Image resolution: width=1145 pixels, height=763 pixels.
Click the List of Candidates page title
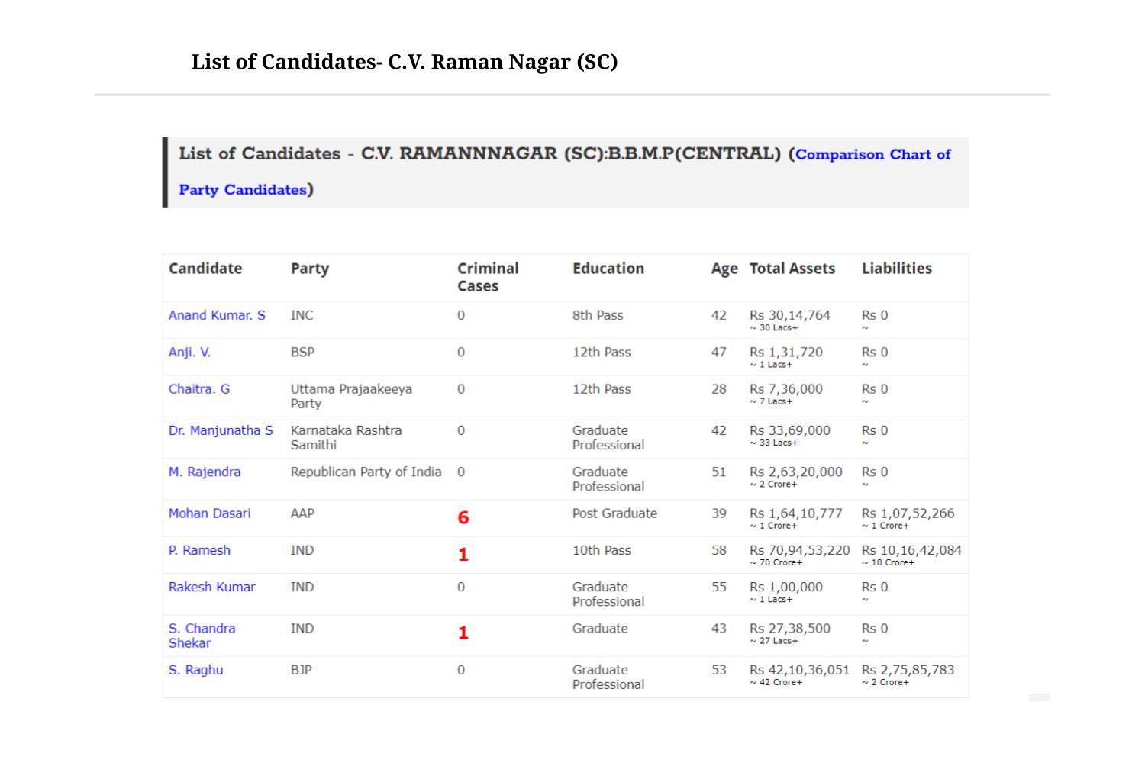405,62
